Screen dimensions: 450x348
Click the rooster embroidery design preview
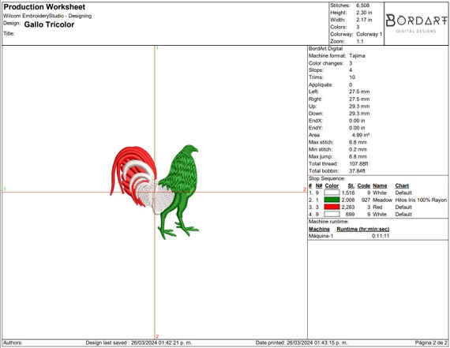[x=155, y=192]
